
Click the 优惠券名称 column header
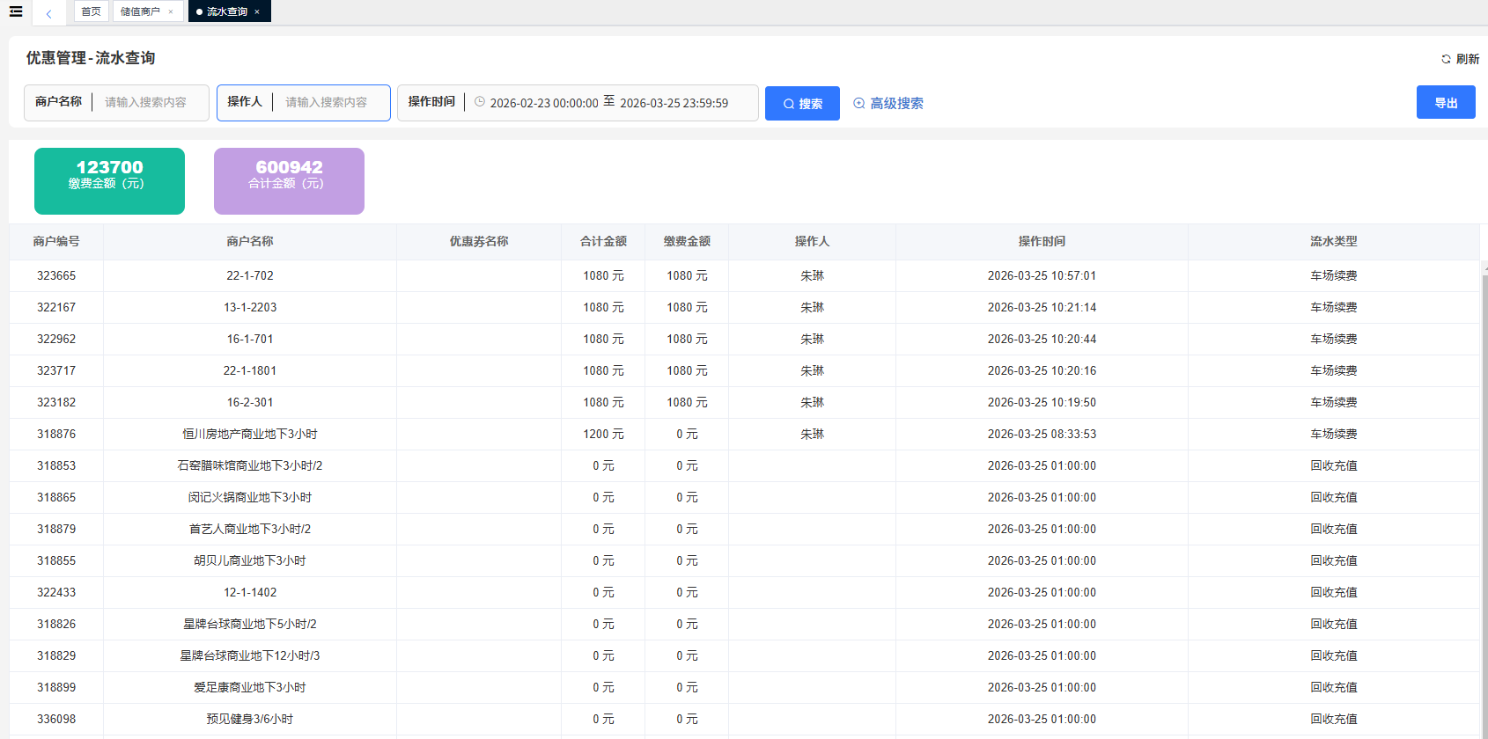pos(479,241)
